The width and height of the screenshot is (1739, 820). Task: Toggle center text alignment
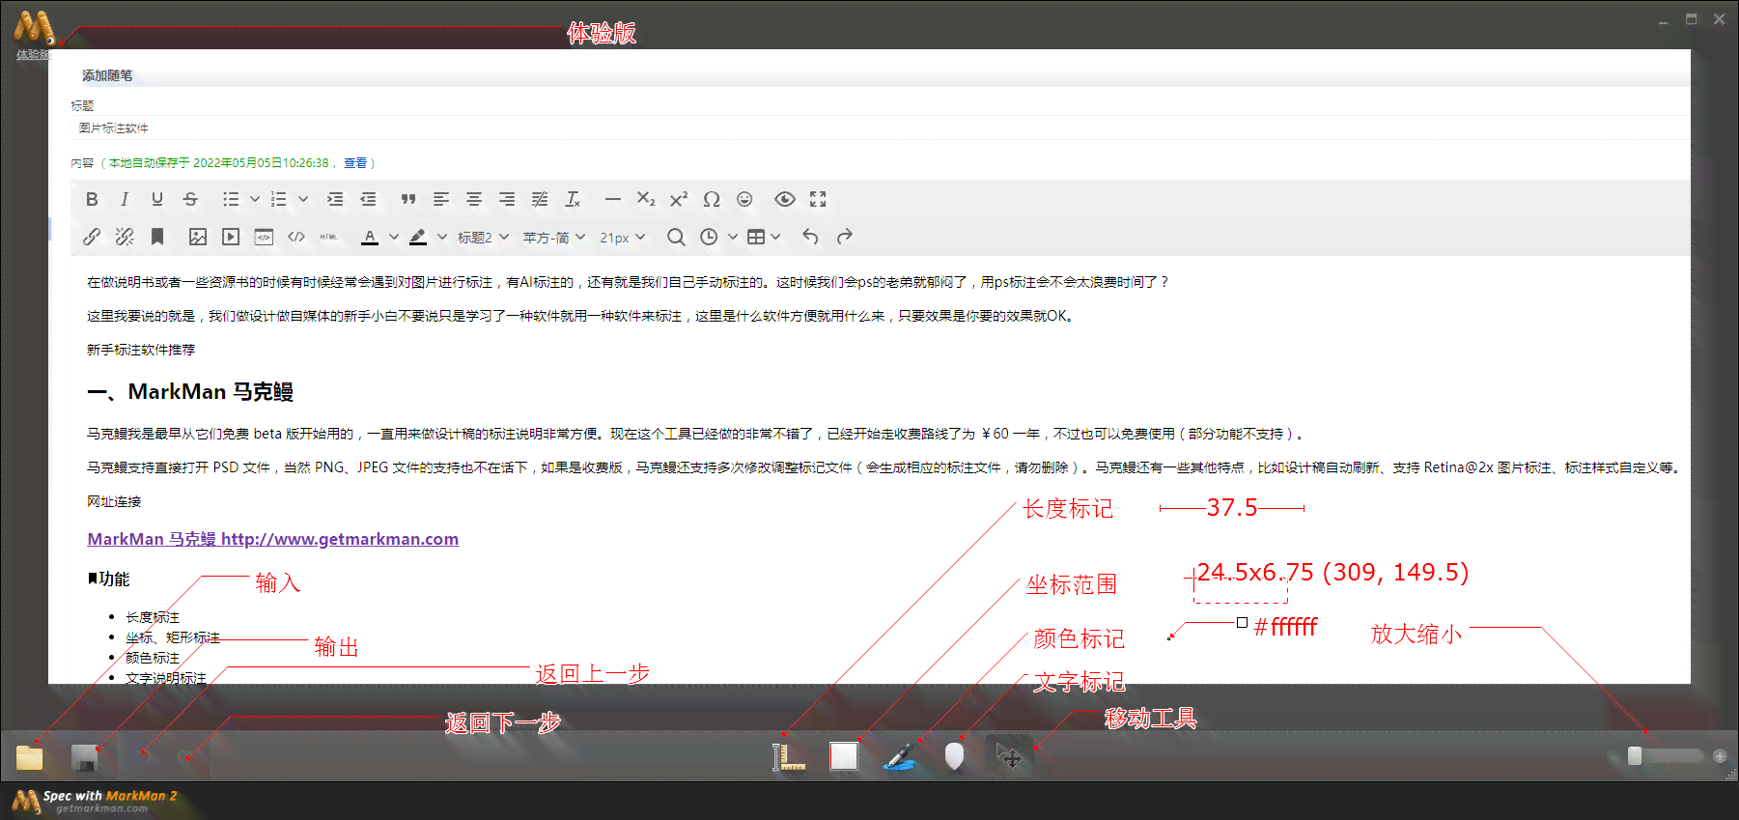(474, 199)
